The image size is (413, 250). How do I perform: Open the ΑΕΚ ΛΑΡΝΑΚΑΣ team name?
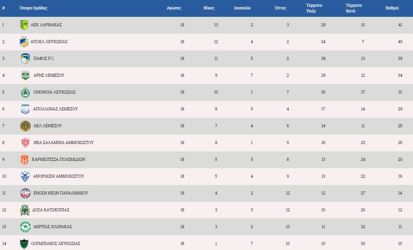tap(46, 25)
